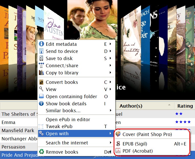This screenshot has height=159, width=195.
Task: Click the Paint Shop Pro palette icon
Action: (x=118, y=134)
